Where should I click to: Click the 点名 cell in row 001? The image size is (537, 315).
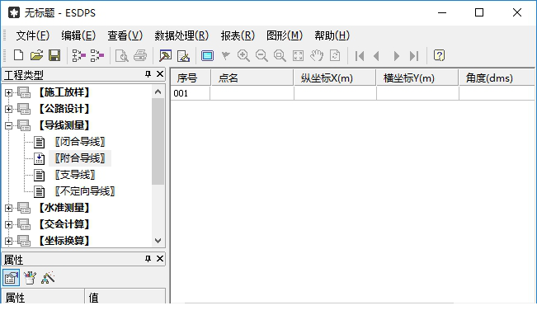252,93
